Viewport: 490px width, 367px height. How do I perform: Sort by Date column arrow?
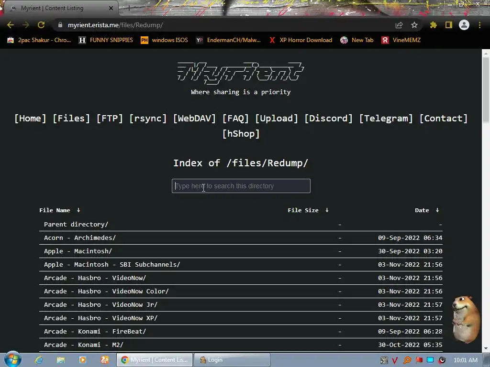point(437,210)
